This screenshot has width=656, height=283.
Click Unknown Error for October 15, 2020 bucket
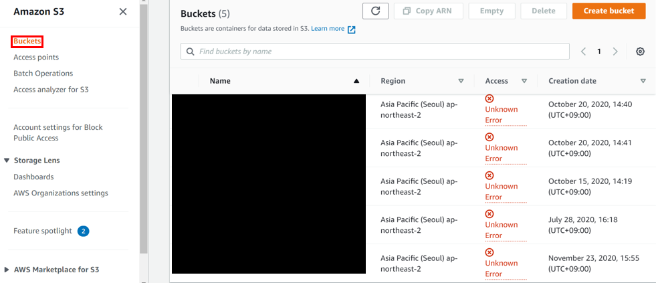click(x=506, y=192)
